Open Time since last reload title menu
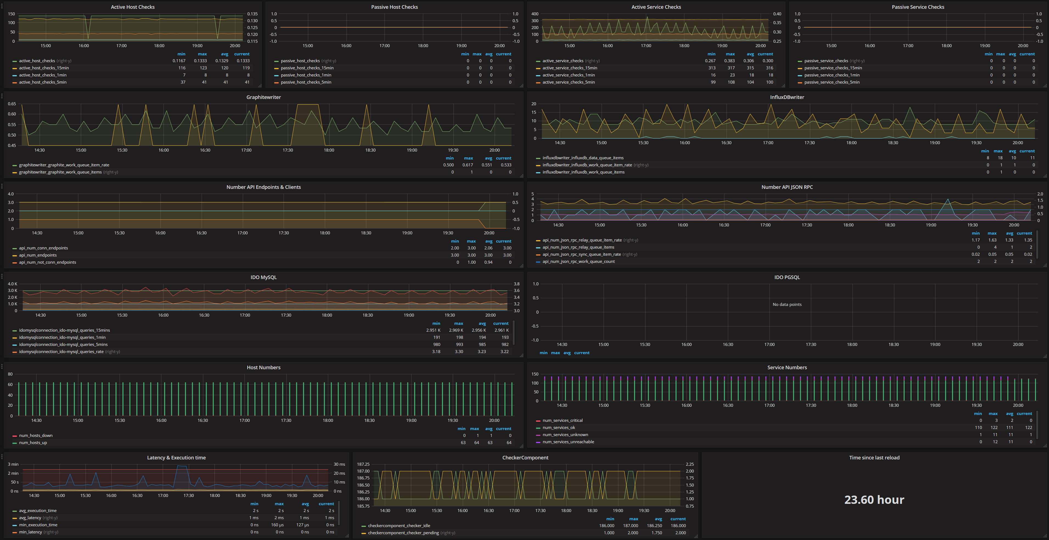 [x=874, y=457]
